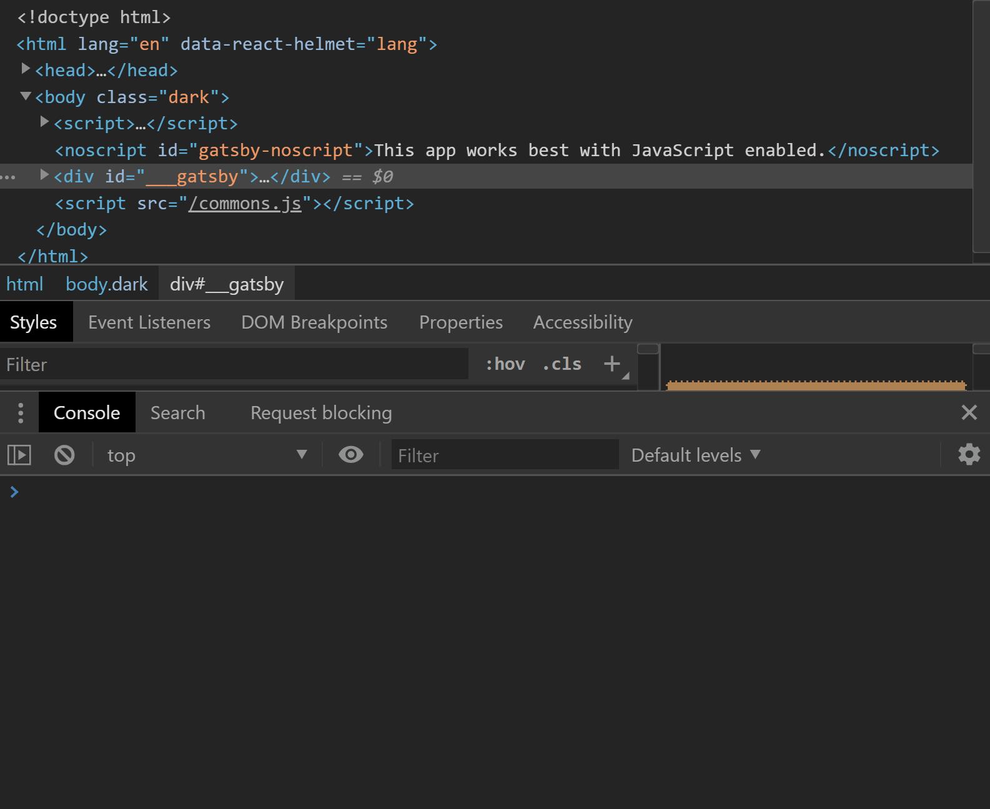The height and width of the screenshot is (809, 990).
Task: Select body.dark in the breadcrumb
Action: click(106, 284)
